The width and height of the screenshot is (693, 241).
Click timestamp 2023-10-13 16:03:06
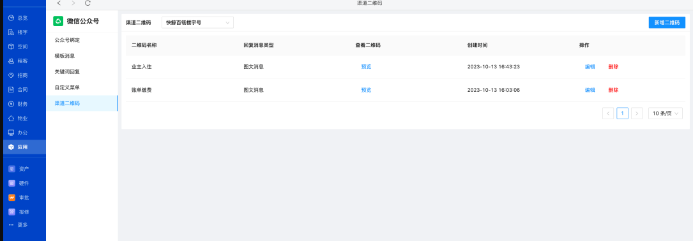pos(493,90)
